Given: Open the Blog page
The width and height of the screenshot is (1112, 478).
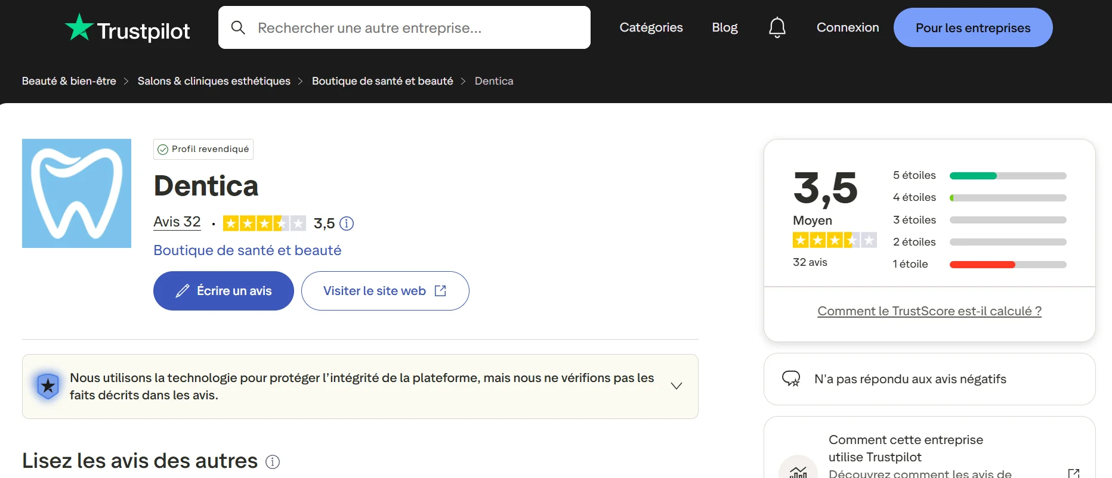Looking at the screenshot, I should 724,27.
